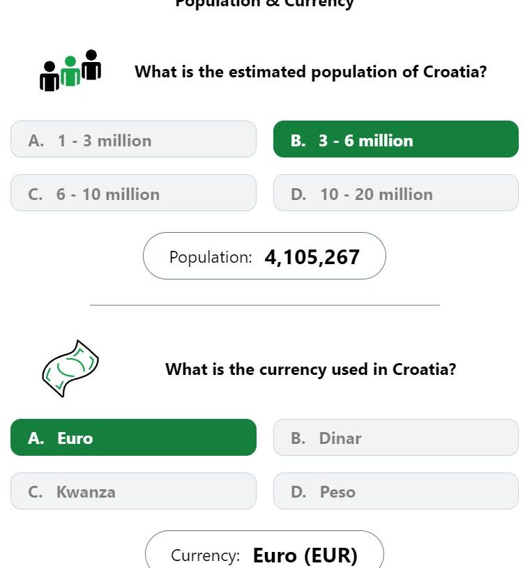Click the population people icon
525x568 pixels.
point(70,70)
